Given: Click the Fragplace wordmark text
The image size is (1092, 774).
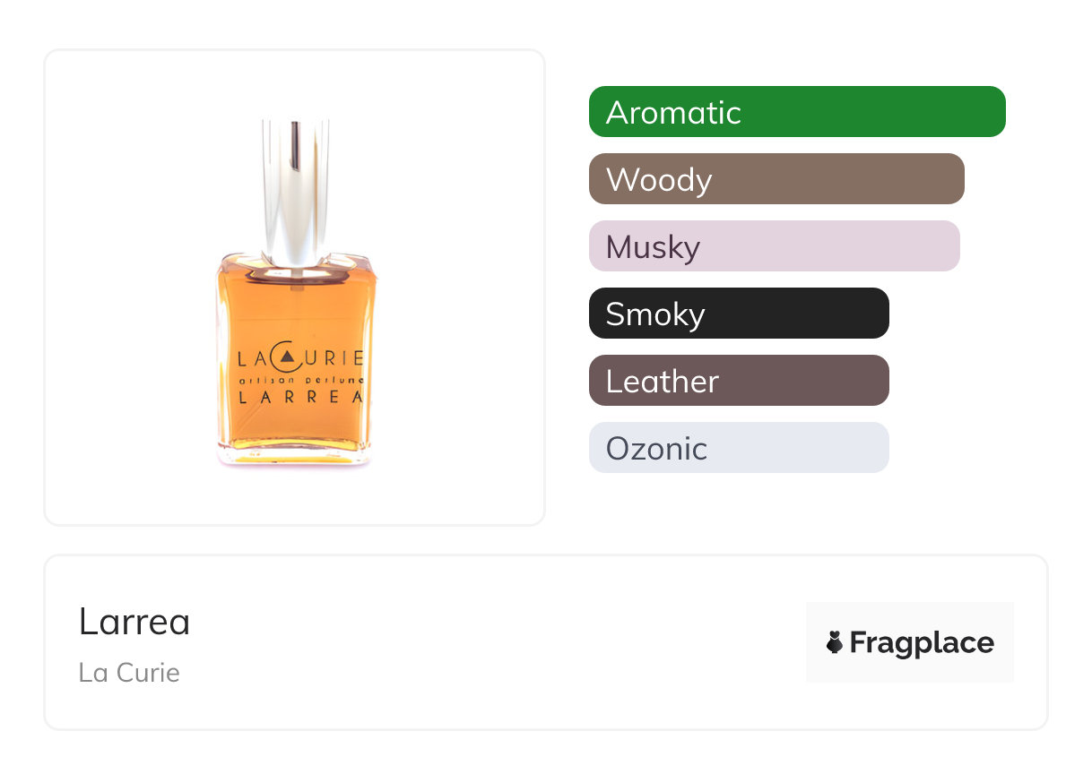Looking at the screenshot, I should [x=922, y=642].
